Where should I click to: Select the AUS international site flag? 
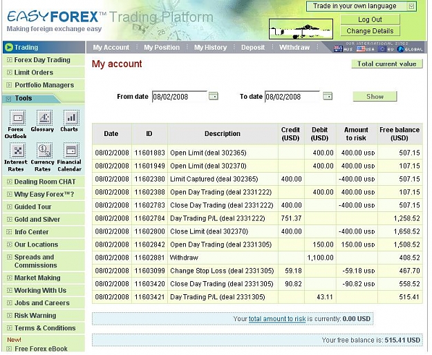338,49
